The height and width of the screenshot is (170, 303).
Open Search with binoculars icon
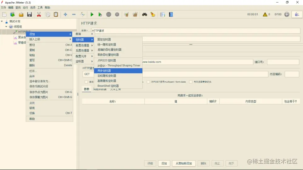pos(145,14)
